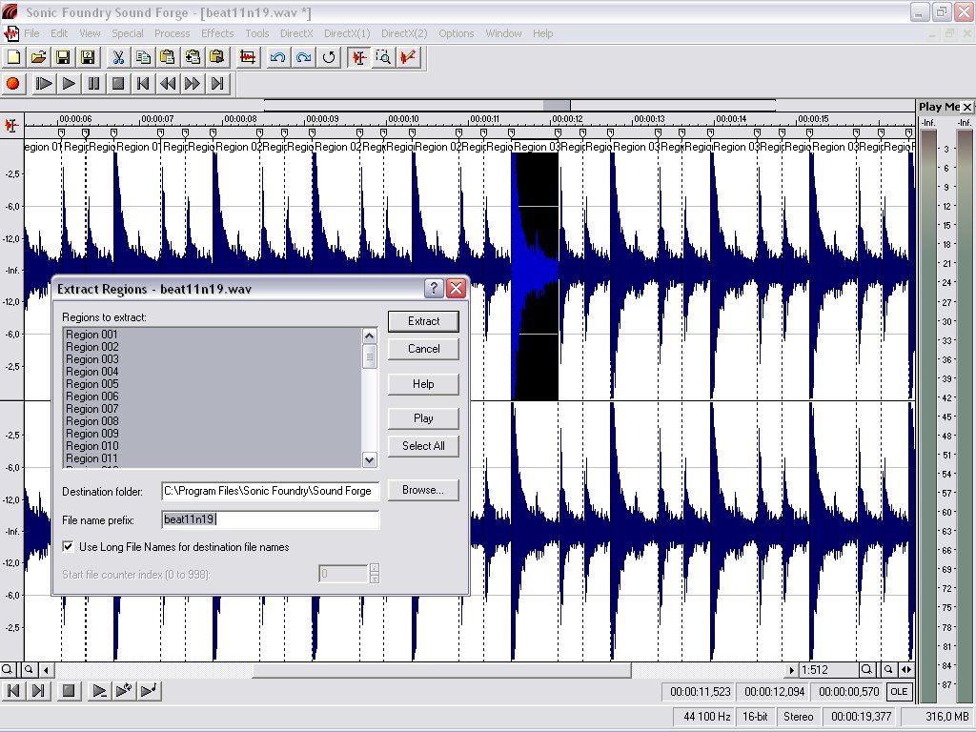Trim/crop the selection toolbar icon

pos(248,57)
